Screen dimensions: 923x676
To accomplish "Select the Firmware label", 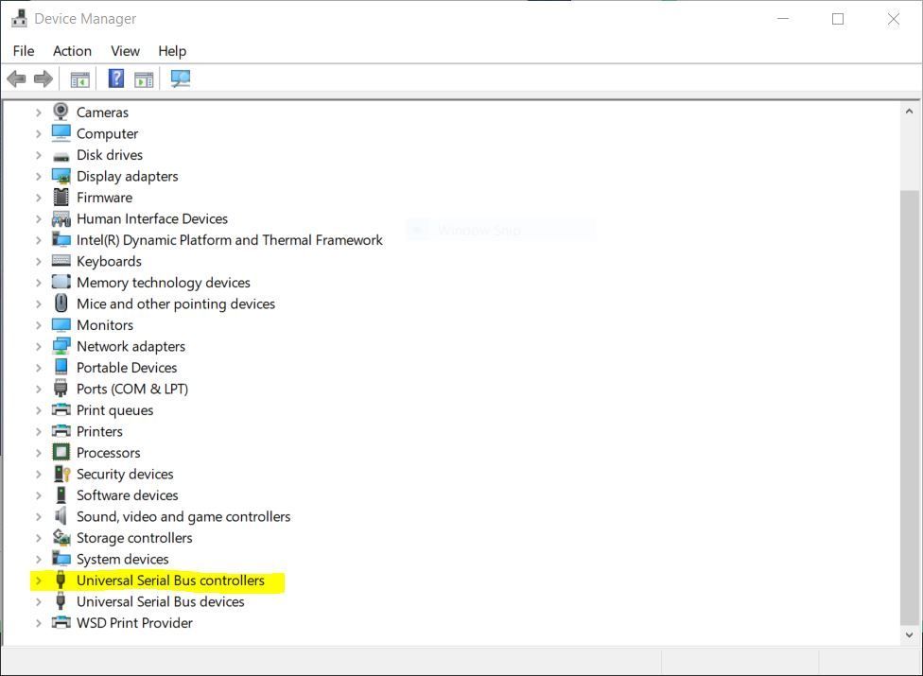I will click(x=104, y=198).
